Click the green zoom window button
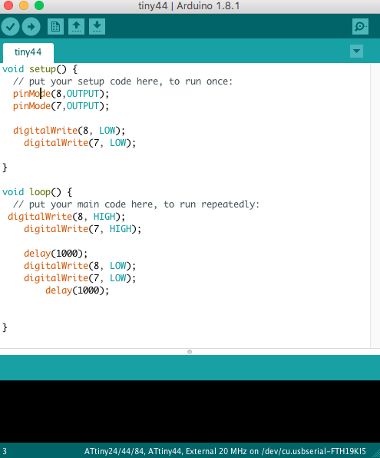Screen dimensions: 380x458 pos(39,5)
